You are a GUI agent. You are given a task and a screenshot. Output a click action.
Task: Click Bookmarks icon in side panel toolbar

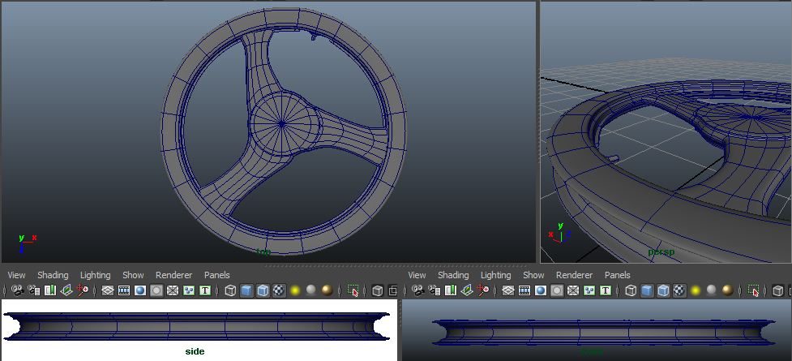[49, 290]
